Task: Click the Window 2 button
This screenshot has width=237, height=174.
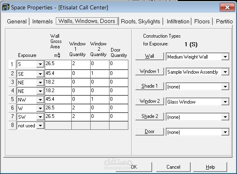Action: click(150, 101)
